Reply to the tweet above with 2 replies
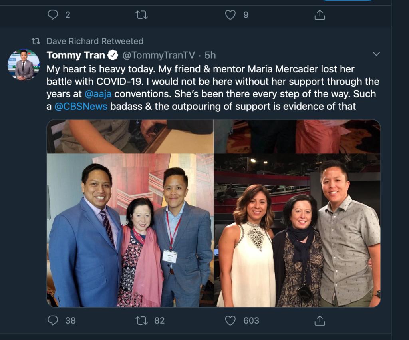 tap(53, 15)
